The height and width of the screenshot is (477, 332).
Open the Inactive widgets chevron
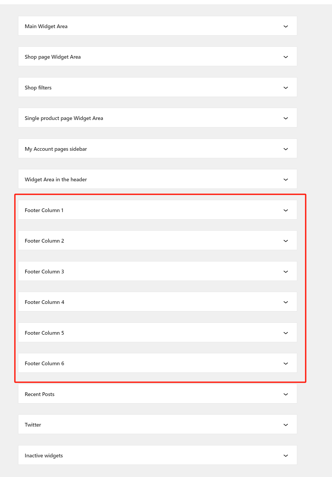[286, 455]
